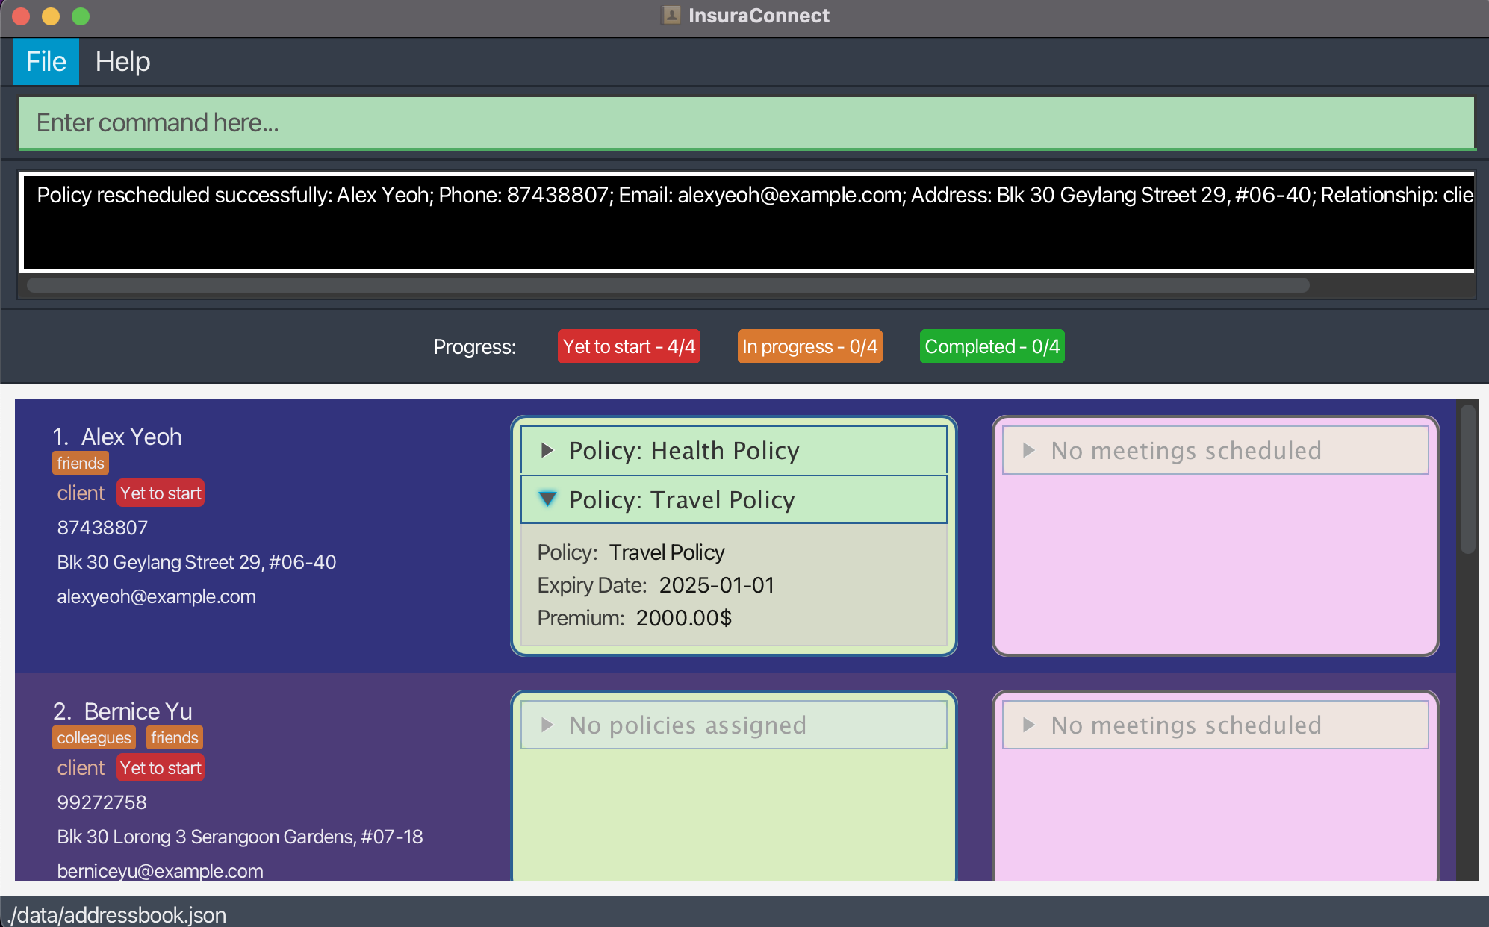Close the InsuraConnect window
Image resolution: width=1489 pixels, height=927 pixels.
(21, 16)
